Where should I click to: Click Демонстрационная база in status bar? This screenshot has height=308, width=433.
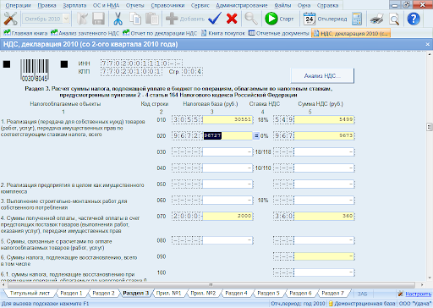[x=362, y=304]
